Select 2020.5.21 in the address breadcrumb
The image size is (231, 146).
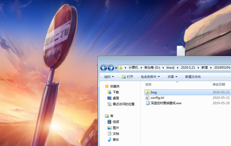pyautogui.click(x=188, y=67)
